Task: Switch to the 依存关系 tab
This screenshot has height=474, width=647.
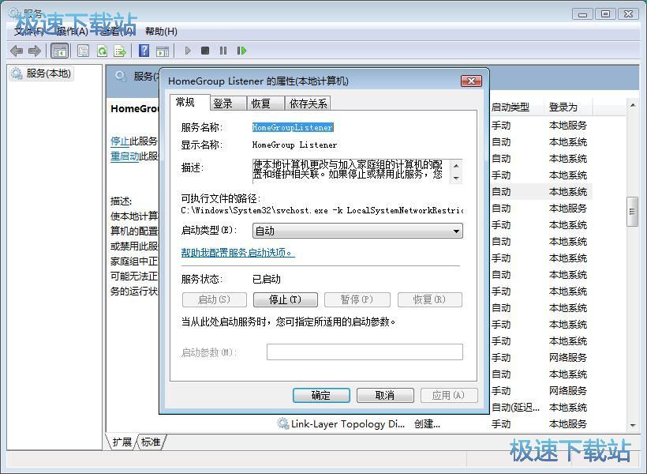Action: (309, 103)
